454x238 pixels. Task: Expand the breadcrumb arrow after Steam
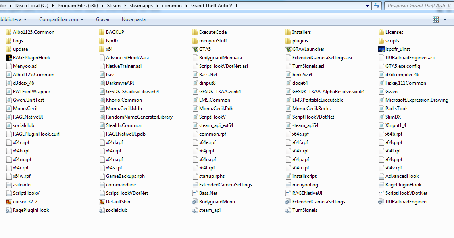click(125, 6)
